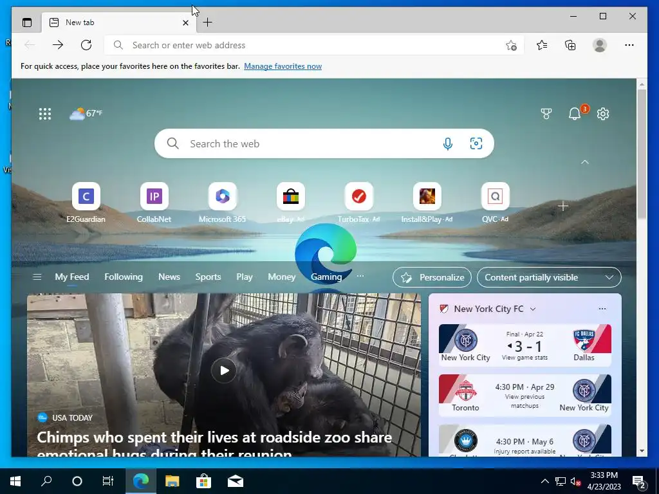The height and width of the screenshot is (494, 659).
Task: Follow the Manage favorites now link
Action: [x=283, y=66]
